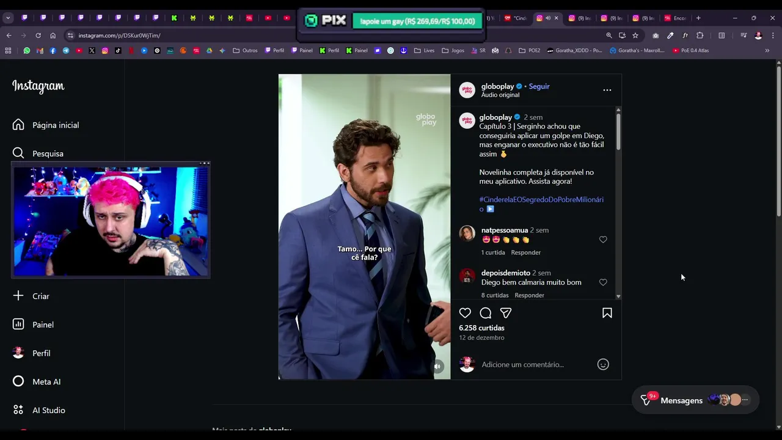
Task: Open globoplay profile from post header
Action: point(497,86)
